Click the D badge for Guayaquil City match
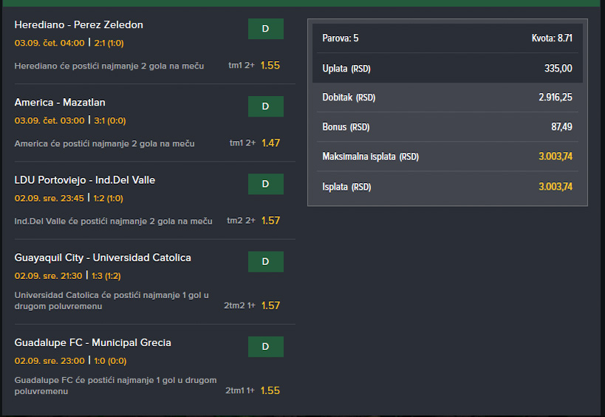This screenshot has height=417, width=605. [265, 262]
